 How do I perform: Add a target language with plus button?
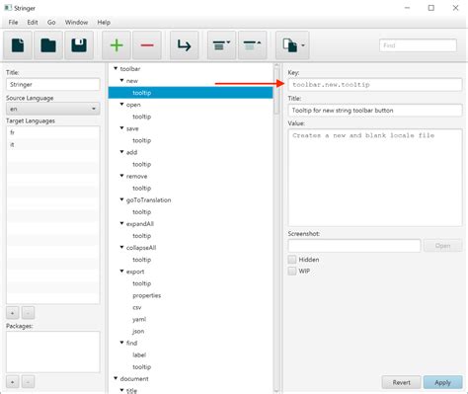pyautogui.click(x=13, y=313)
